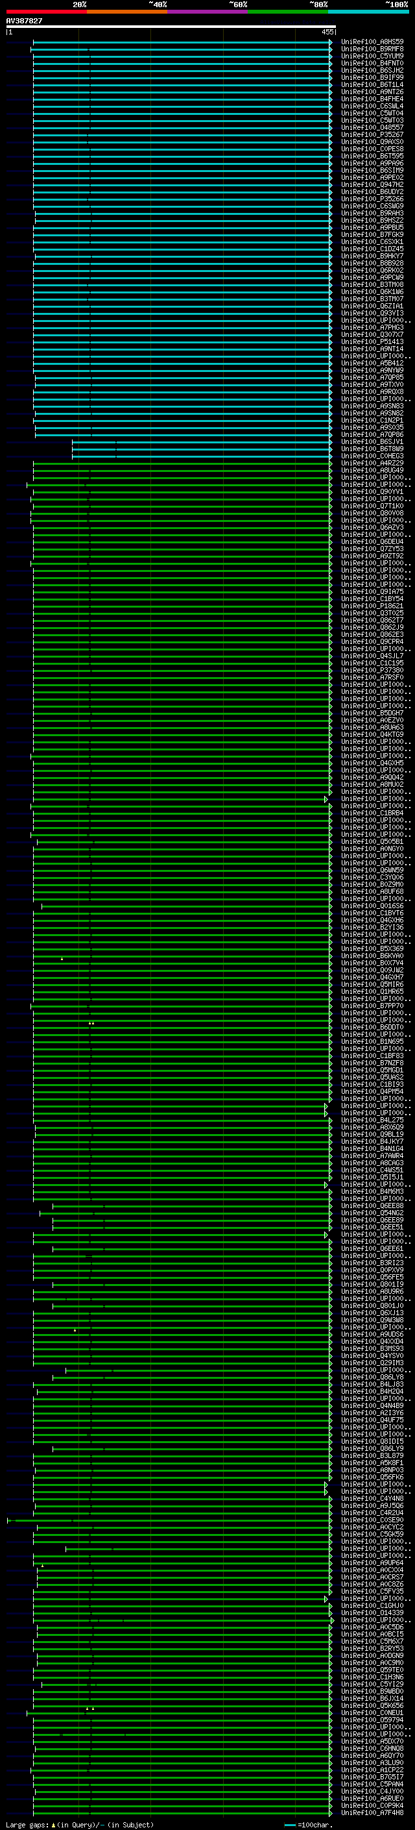Click hit label UniRef100_B6SJV1

coord(372,442)
